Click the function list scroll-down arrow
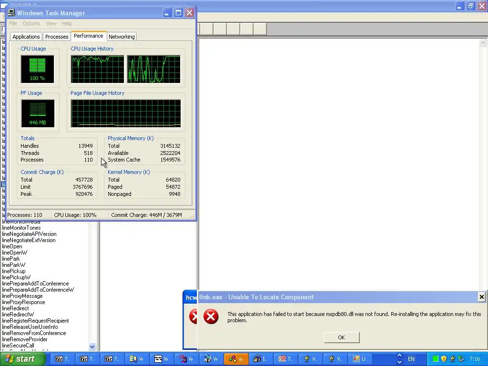The image size is (488, 366). [92, 346]
